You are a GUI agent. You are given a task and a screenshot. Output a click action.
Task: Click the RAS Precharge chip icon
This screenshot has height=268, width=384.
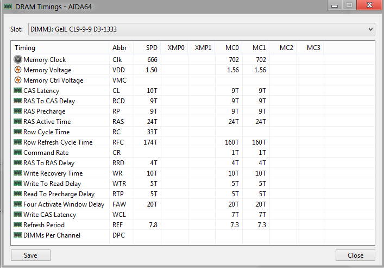click(x=17, y=111)
